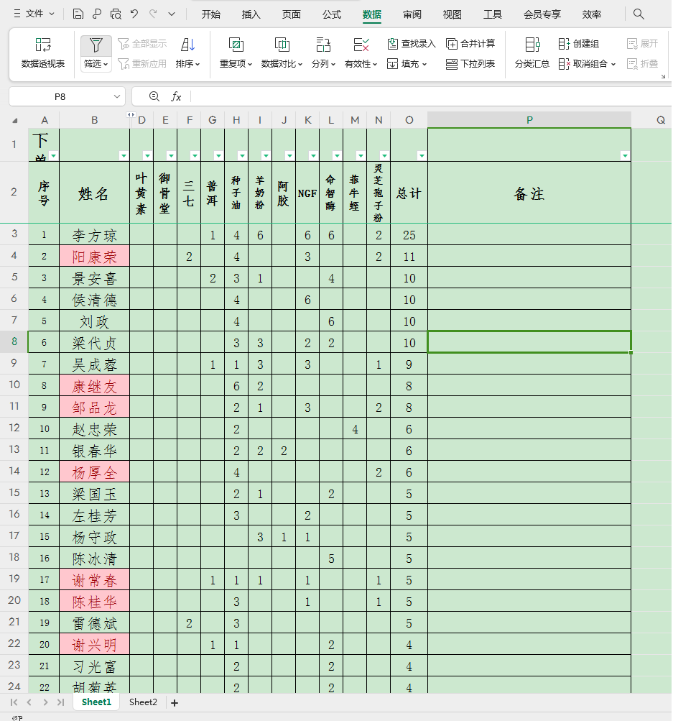Screen dimensions: 673x721
Task: Click the Save icon in quick toolbar
Action: [78, 14]
